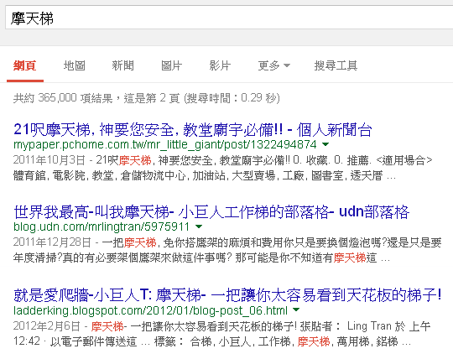The width and height of the screenshot is (453, 359).
Task: Click the mypaper.pchome.com.tw green URL text
Action: point(165,144)
